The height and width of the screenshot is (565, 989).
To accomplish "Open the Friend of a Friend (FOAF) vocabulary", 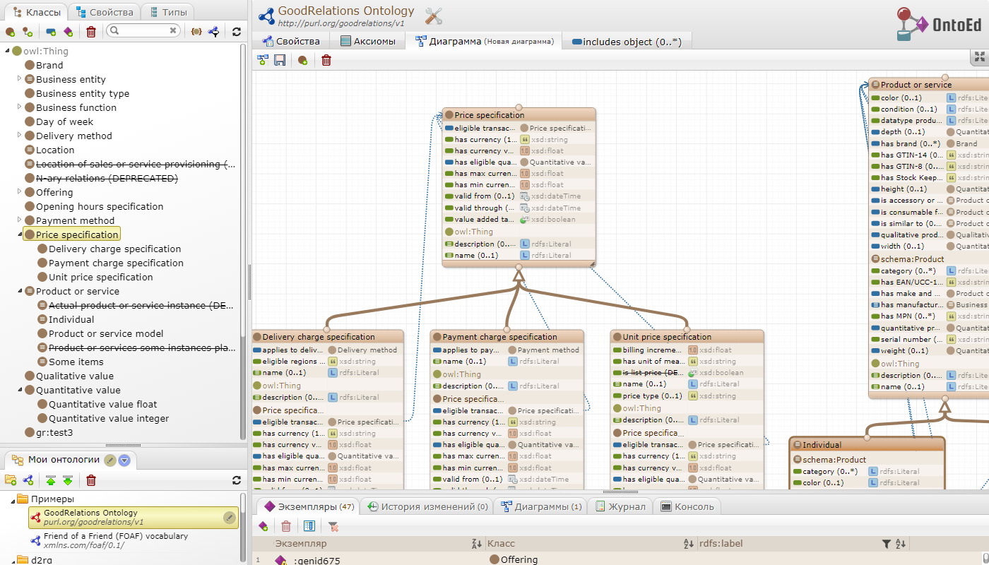I will tap(116, 540).
